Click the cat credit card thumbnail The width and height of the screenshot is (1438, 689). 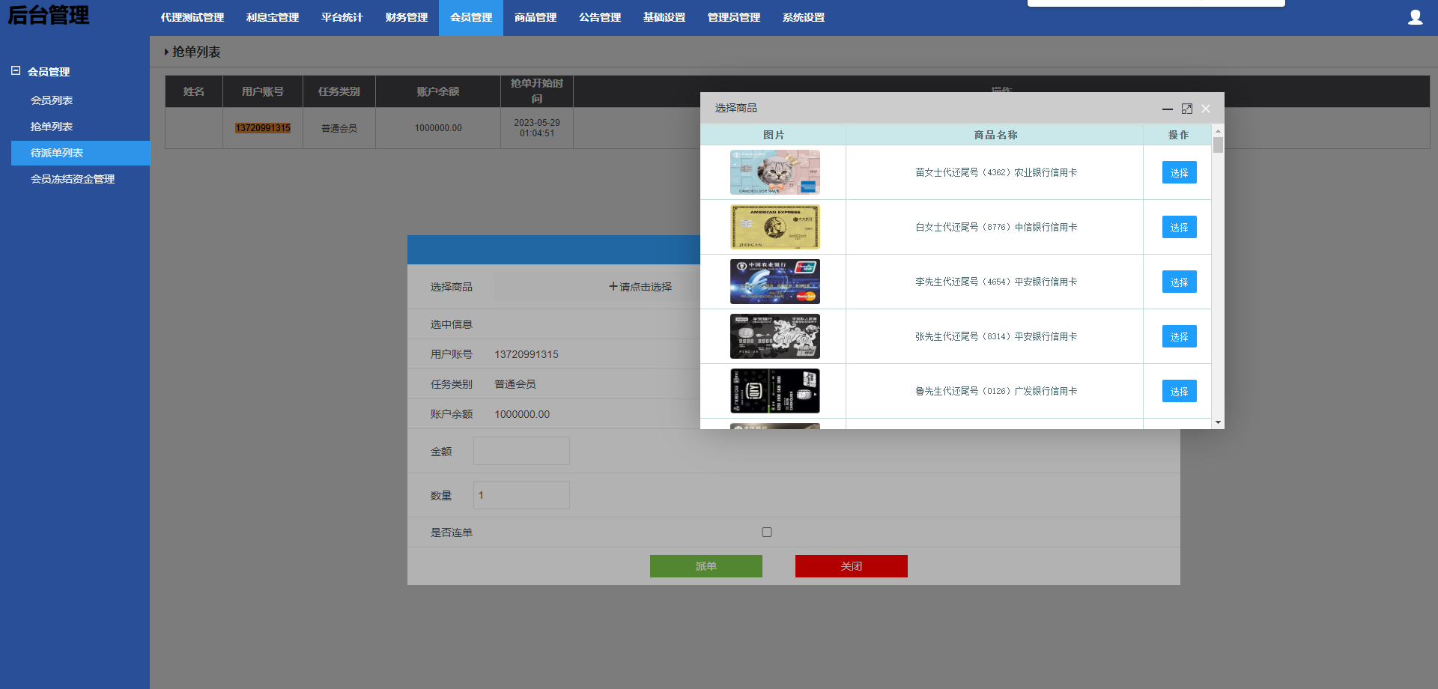(x=774, y=172)
